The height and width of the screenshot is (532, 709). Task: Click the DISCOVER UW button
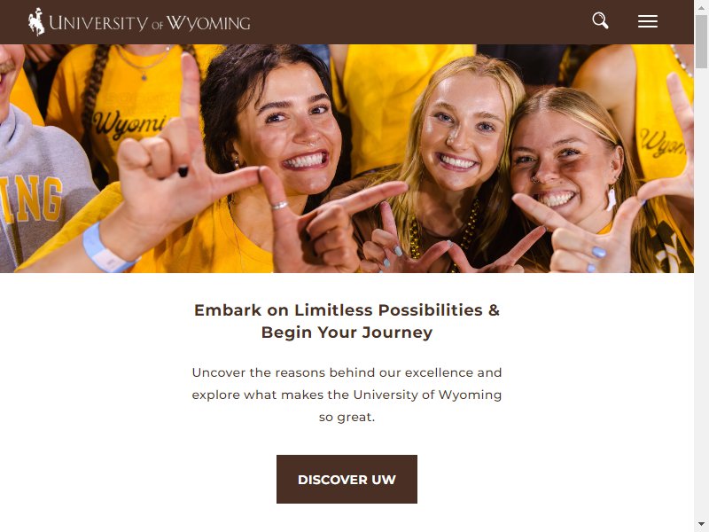click(x=347, y=479)
